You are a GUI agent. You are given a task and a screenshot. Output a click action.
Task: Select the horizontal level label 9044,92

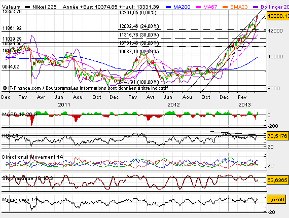(x=11, y=67)
